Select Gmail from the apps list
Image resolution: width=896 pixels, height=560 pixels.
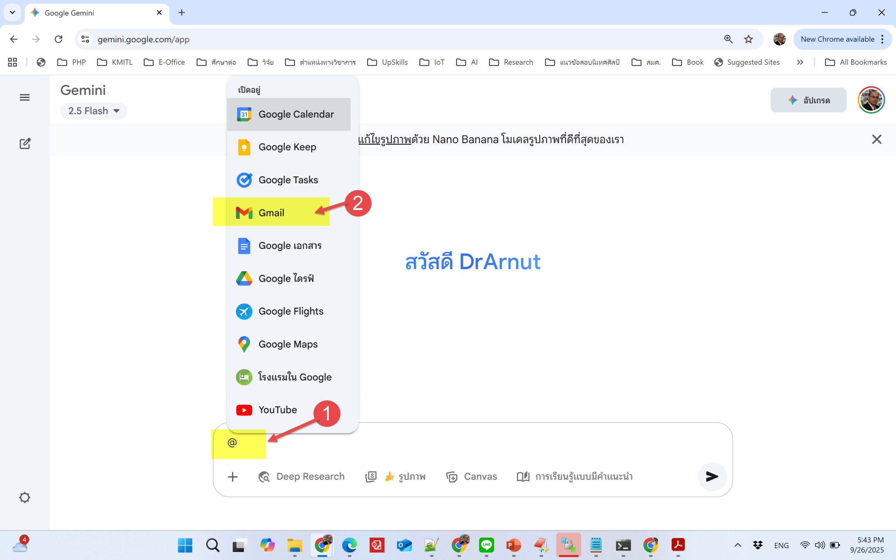click(271, 212)
